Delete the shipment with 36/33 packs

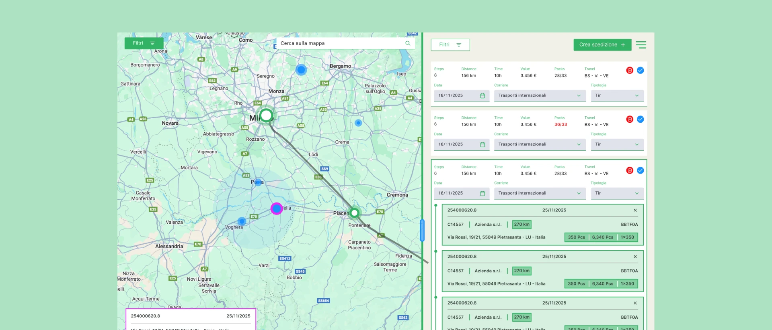click(x=630, y=119)
